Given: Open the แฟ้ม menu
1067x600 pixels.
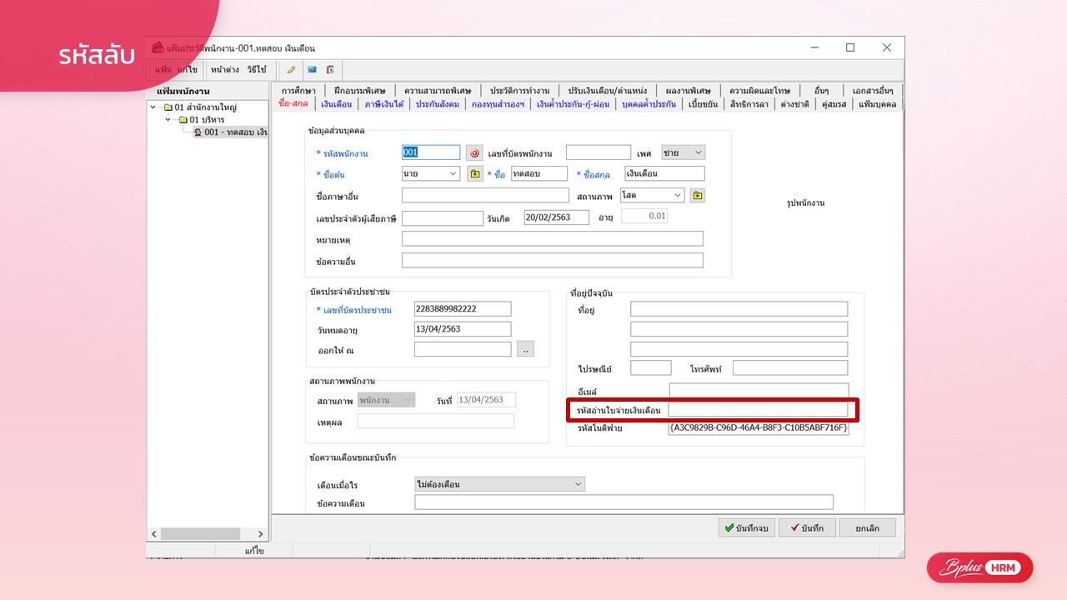Looking at the screenshot, I should (163, 70).
